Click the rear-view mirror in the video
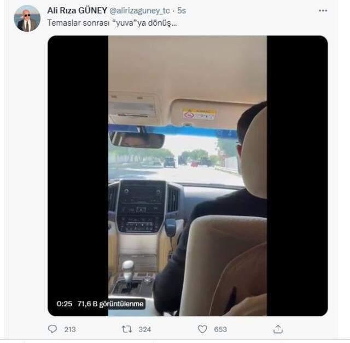 pyautogui.click(x=137, y=140)
